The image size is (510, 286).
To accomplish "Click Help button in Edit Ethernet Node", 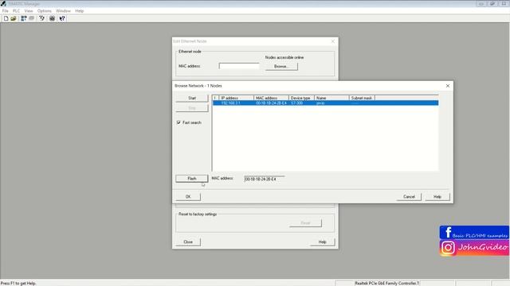I will click(322, 242).
